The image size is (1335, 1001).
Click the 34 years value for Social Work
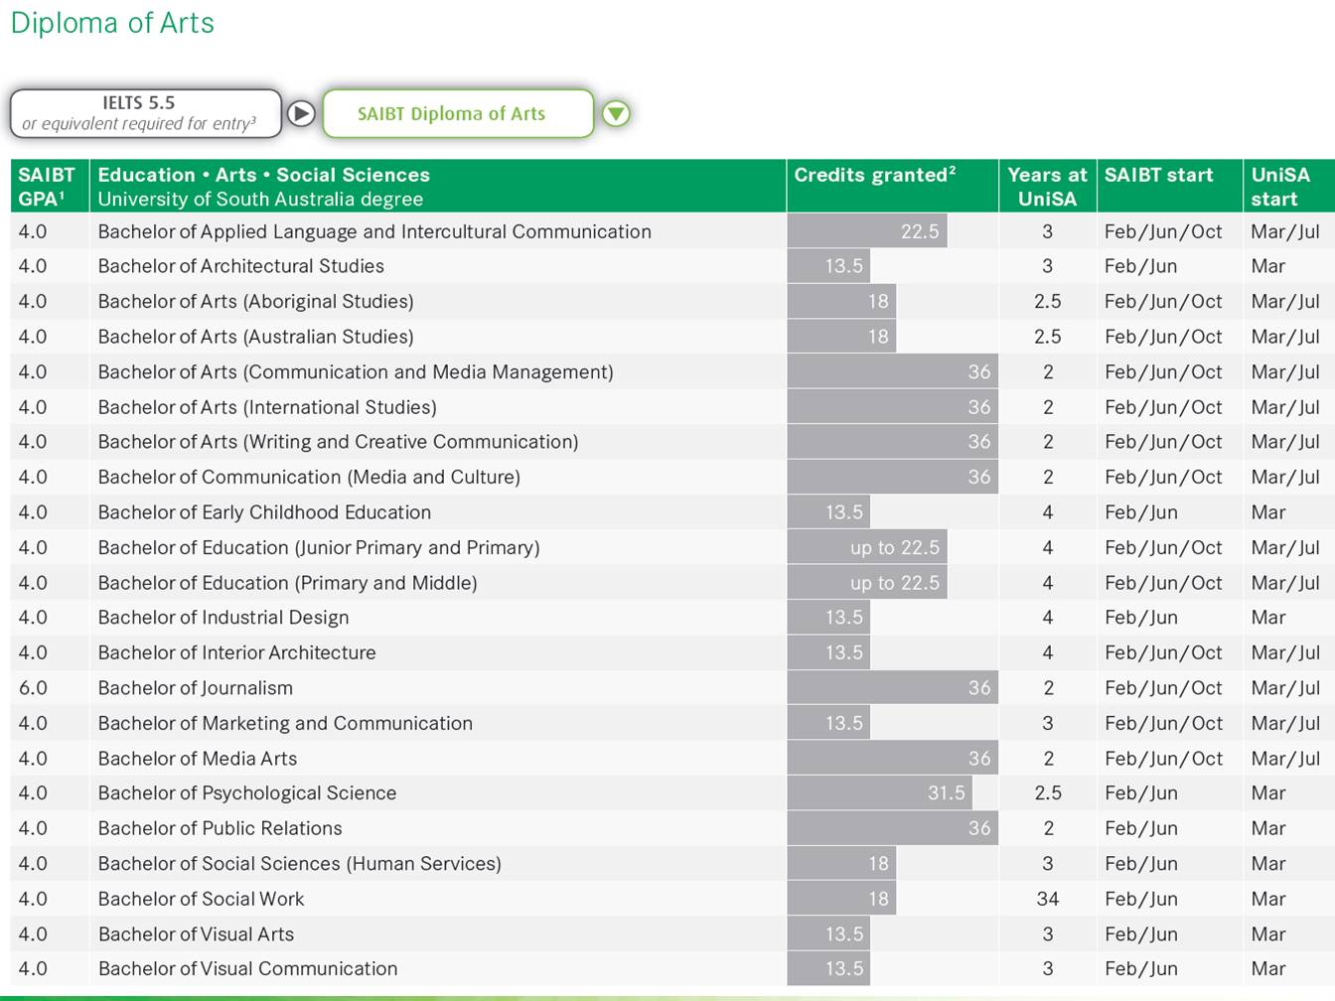tap(1048, 899)
